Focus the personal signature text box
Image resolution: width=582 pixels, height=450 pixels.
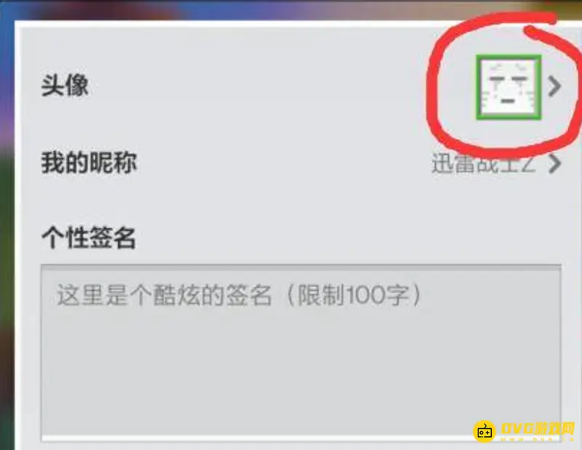(x=301, y=353)
